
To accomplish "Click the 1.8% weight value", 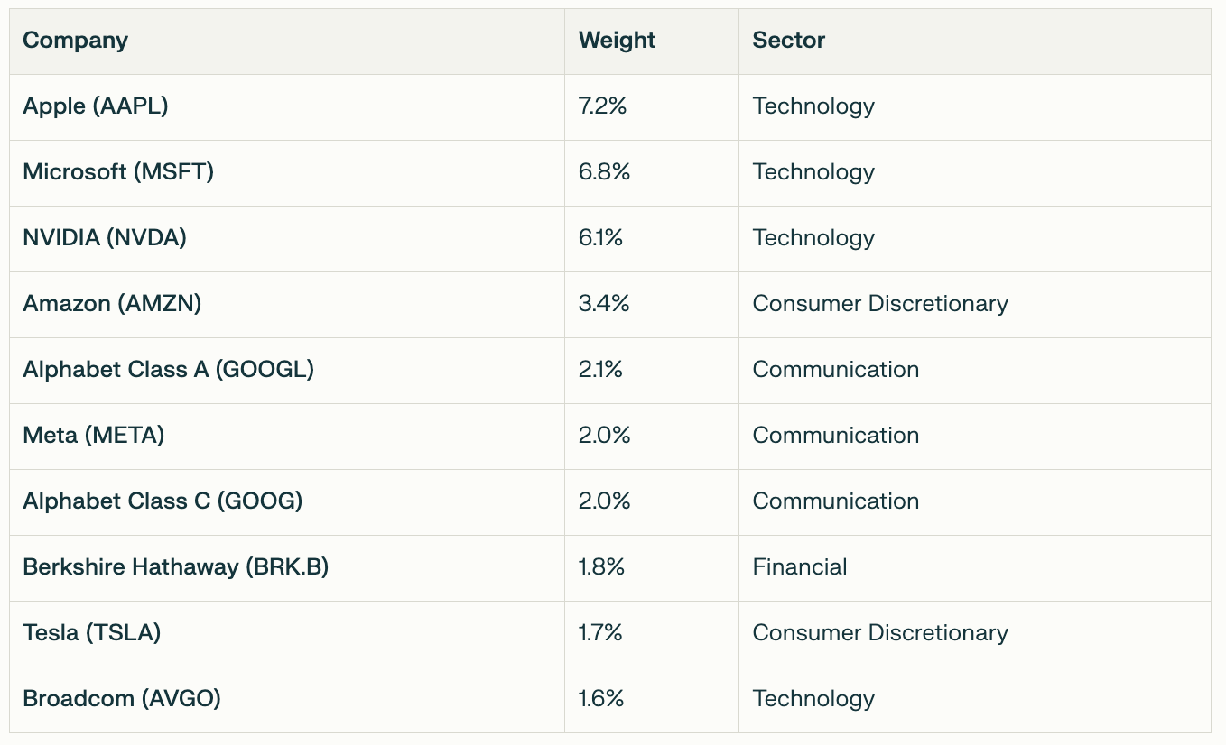I will click(x=602, y=567).
